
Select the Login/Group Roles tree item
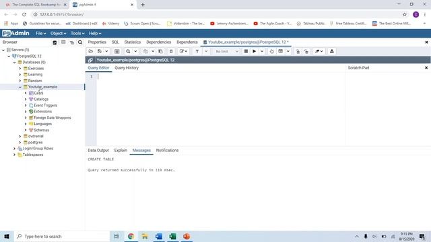click(38, 149)
